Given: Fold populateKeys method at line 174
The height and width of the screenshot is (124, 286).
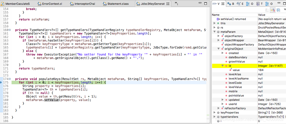Looking at the screenshot, I should click(x=10, y=79).
